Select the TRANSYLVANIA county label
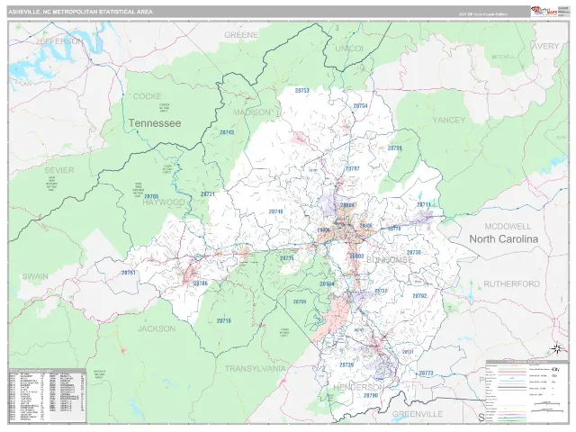This screenshot has width=576, height=432. tap(256, 368)
